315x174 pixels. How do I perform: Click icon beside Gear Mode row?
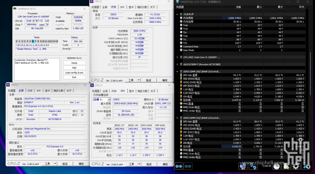click(181, 50)
